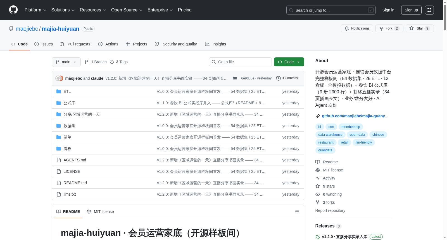The image size is (447, 240).
Task: Click the 清单 folder icon
Action: coord(59,137)
